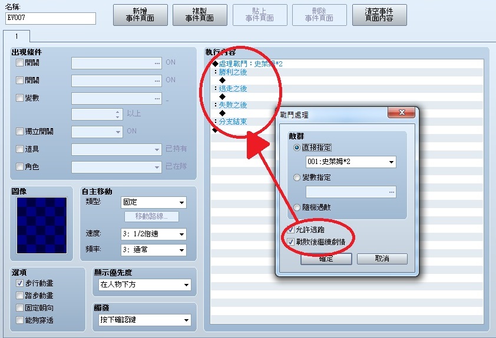Click the 變數指定 variable selector field
496x338 pixels.
pyautogui.click(x=351, y=192)
